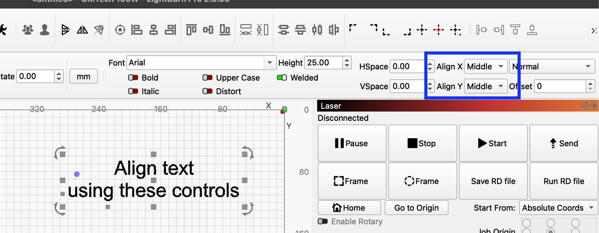Toggle the Enable Rotary switch
Screen dimensions: 599x233
(323, 221)
